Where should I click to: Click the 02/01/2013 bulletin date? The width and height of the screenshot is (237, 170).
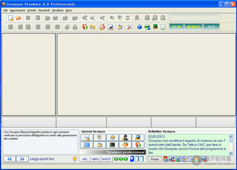pyautogui.click(x=156, y=136)
